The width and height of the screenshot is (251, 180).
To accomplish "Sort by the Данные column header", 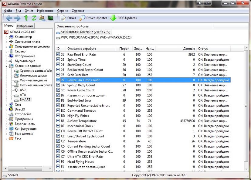I will [176, 49].
